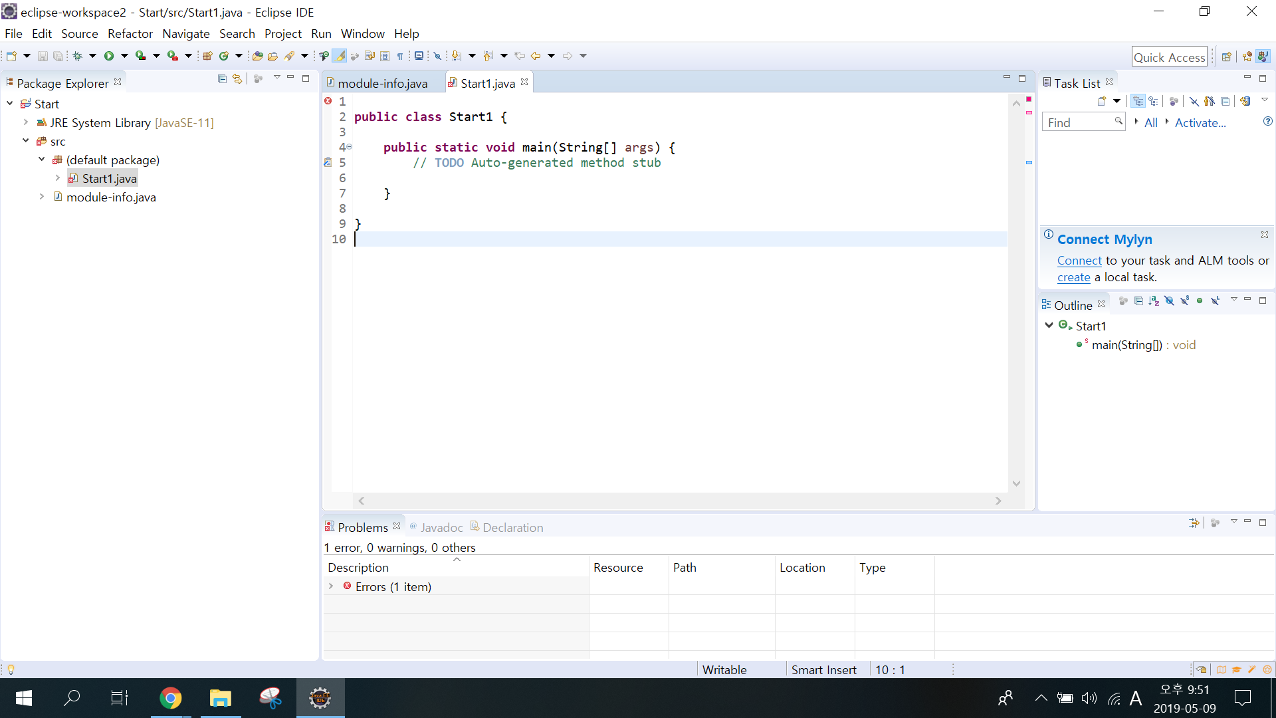Click the green Run button in toolbar
Screen dimensions: 1276x718
[108, 56]
